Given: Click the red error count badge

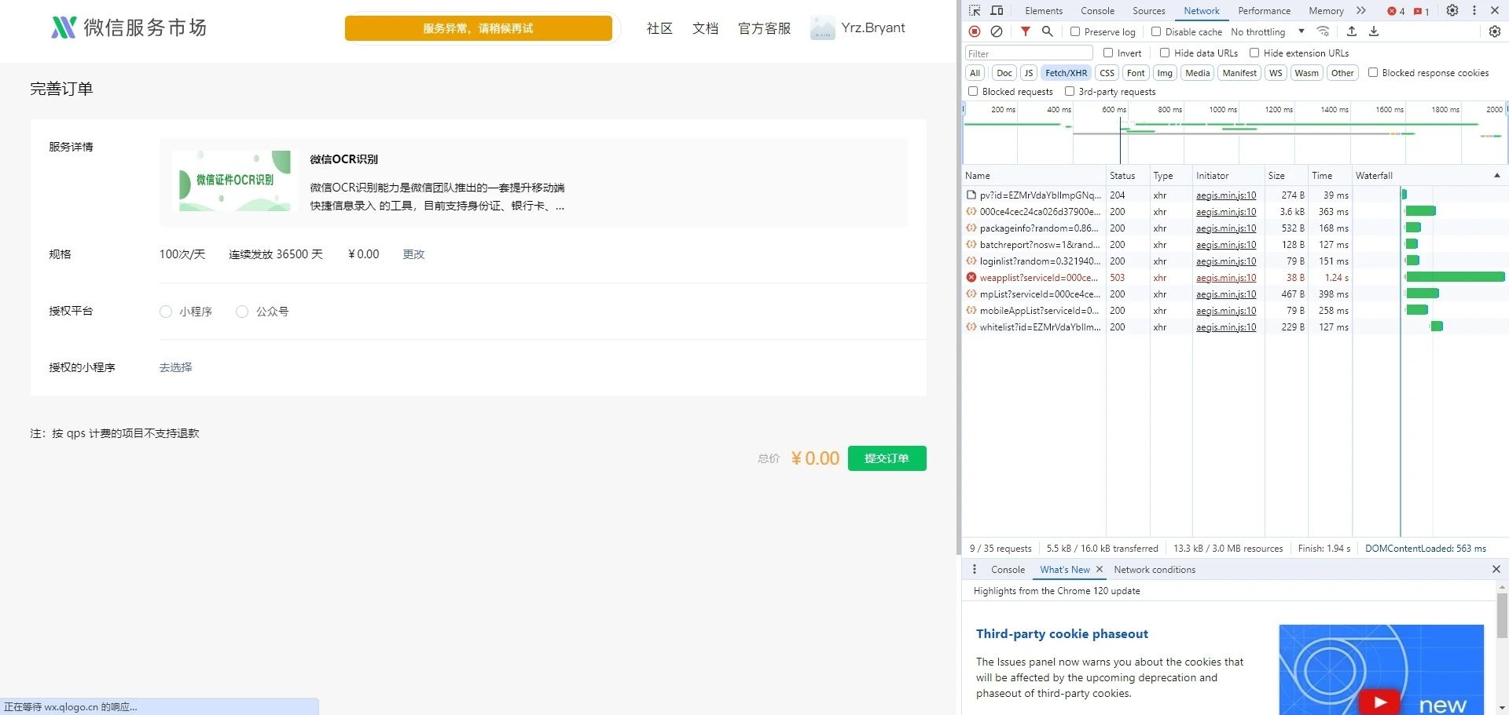Looking at the screenshot, I should 1396,11.
